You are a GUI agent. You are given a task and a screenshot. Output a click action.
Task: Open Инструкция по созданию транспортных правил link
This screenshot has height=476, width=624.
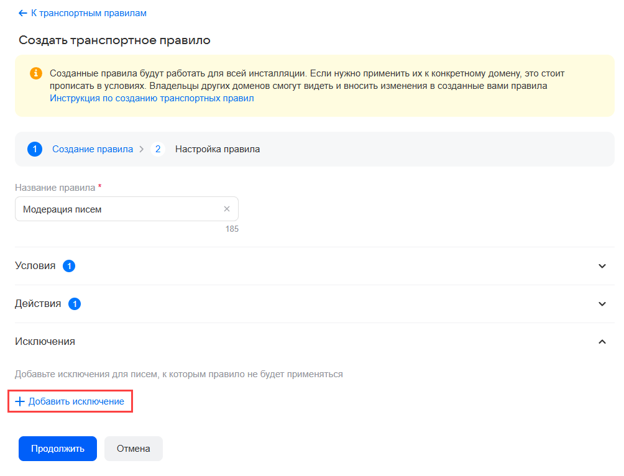(152, 98)
